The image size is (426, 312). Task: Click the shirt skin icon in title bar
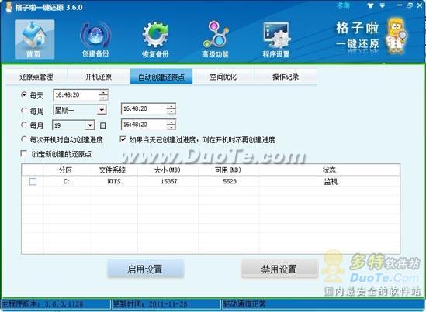click(370, 5)
